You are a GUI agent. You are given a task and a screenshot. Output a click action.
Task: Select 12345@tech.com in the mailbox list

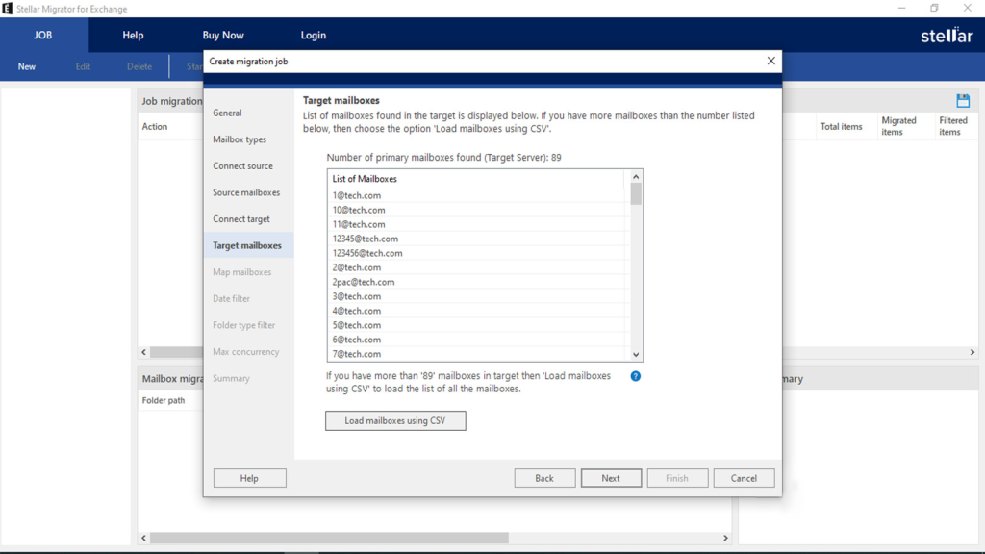point(366,239)
